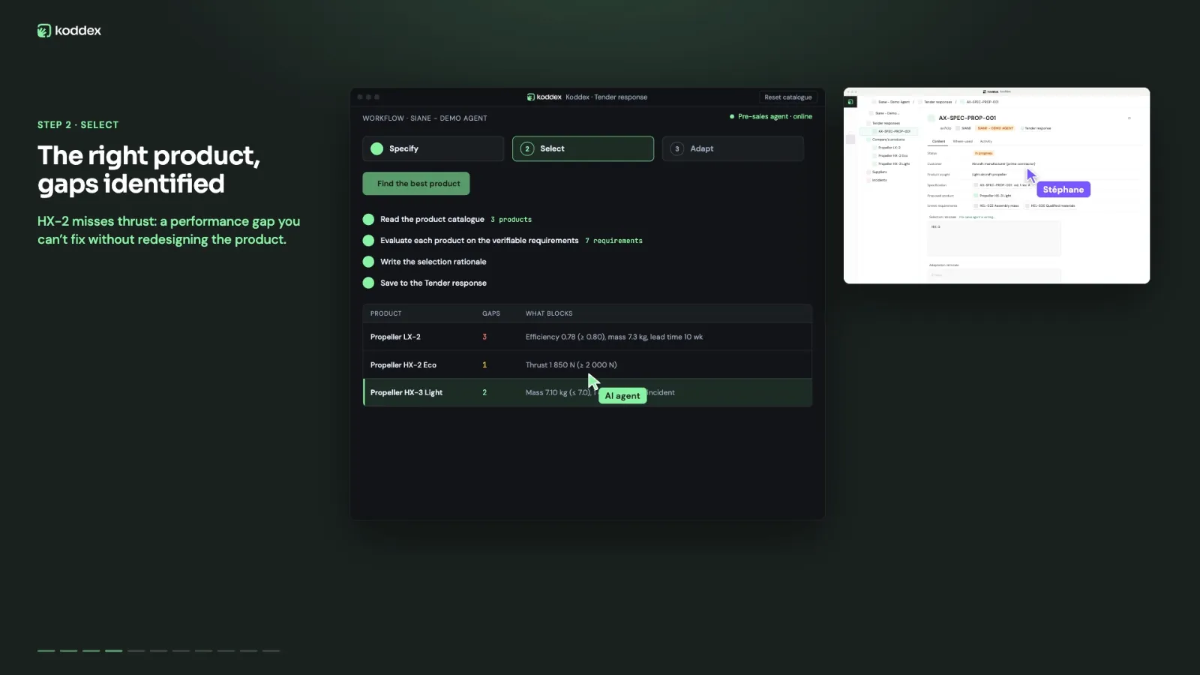Image resolution: width=1200 pixels, height=675 pixels.
Task: Click the fourth slide progress indicator dash
Action: click(x=113, y=651)
